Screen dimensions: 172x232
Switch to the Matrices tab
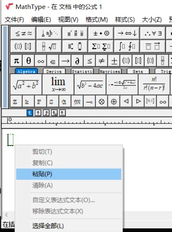[x=110, y=72]
